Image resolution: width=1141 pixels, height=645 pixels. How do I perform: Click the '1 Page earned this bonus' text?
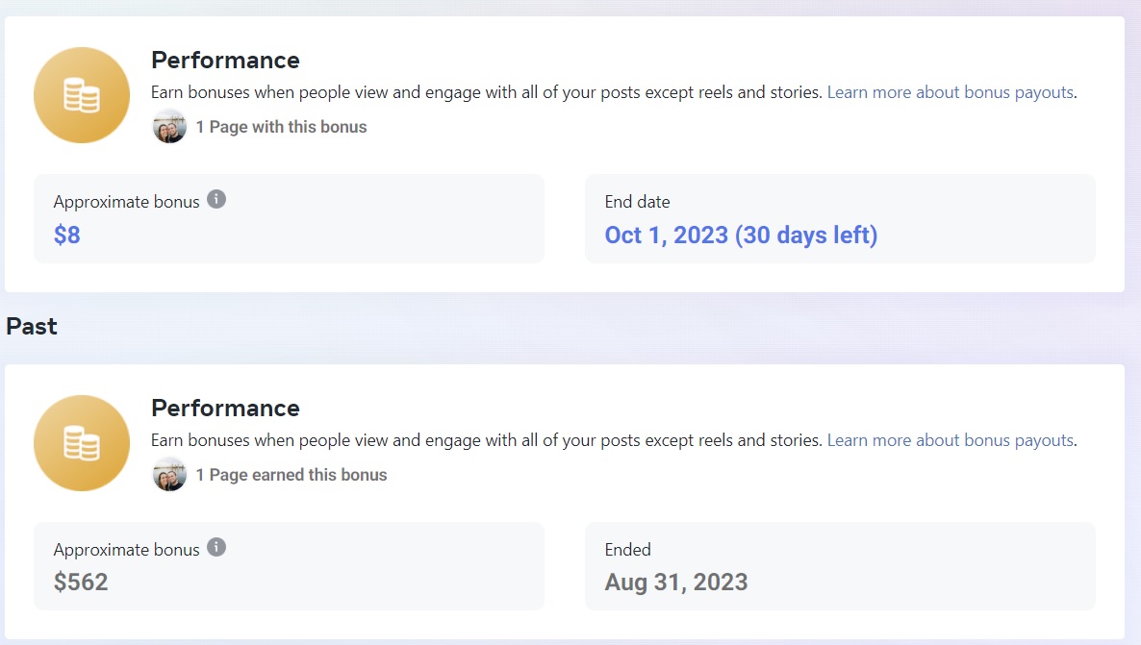click(292, 475)
